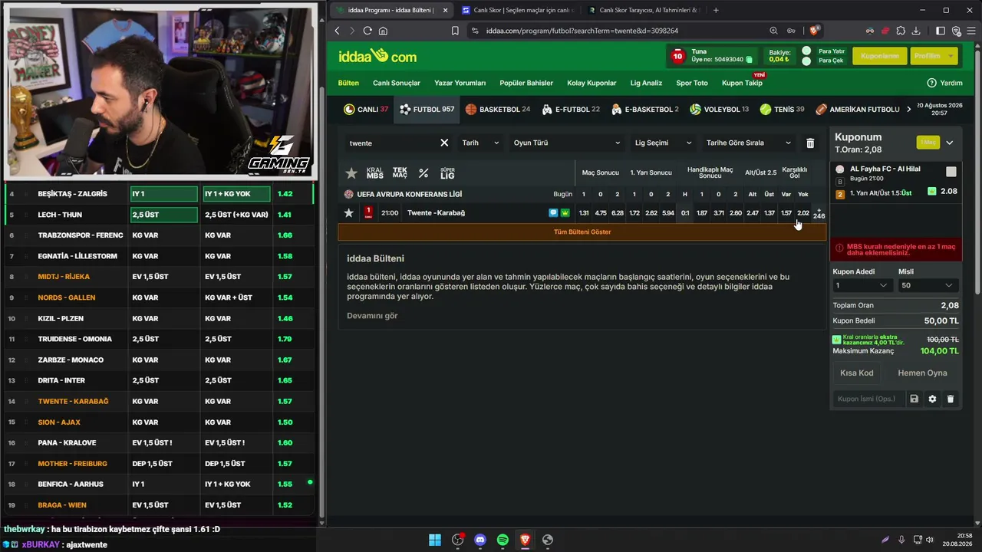
Task: Open the Kupon Adedi dropdown
Action: 862,285
